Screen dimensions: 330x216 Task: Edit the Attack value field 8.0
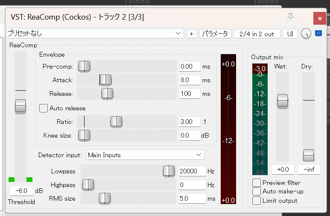[190, 80]
